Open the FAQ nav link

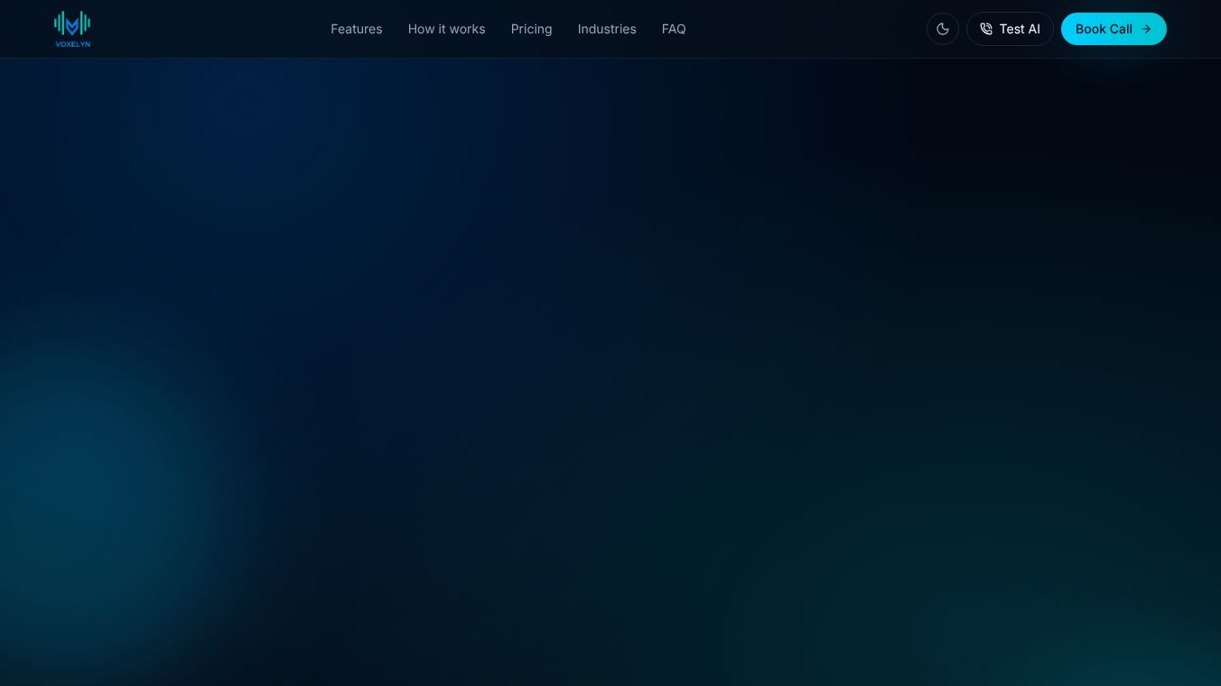[674, 29]
